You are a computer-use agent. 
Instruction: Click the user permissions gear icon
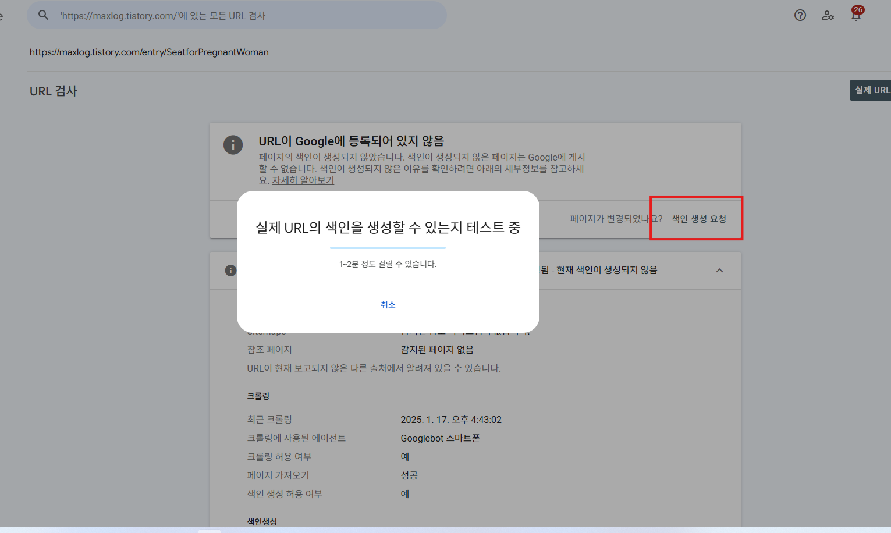click(828, 16)
